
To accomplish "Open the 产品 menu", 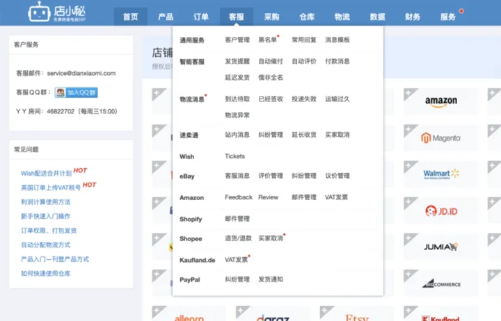I will click(166, 17).
